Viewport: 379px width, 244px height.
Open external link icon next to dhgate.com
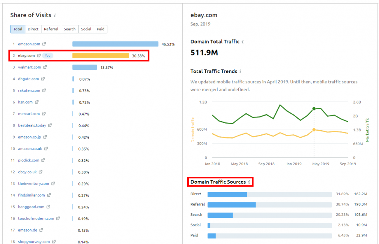click(43, 79)
